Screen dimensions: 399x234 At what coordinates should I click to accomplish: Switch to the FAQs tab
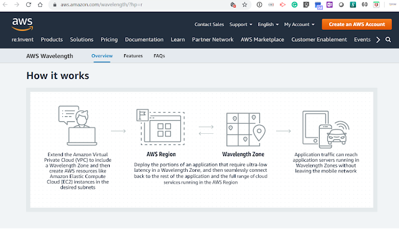coord(160,55)
